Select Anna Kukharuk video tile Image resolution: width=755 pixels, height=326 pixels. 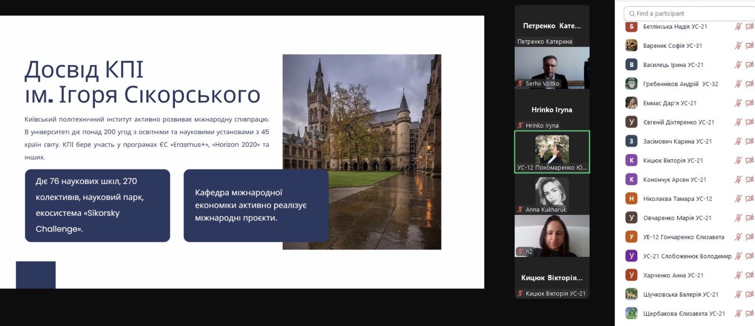pos(552,194)
